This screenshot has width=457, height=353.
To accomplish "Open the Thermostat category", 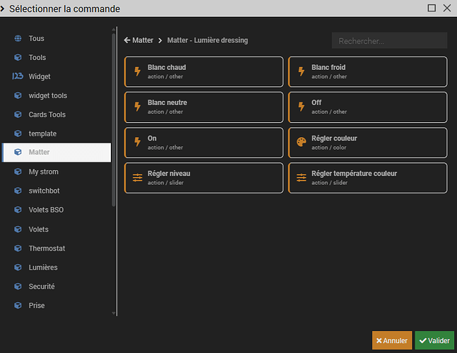I will [57, 249].
